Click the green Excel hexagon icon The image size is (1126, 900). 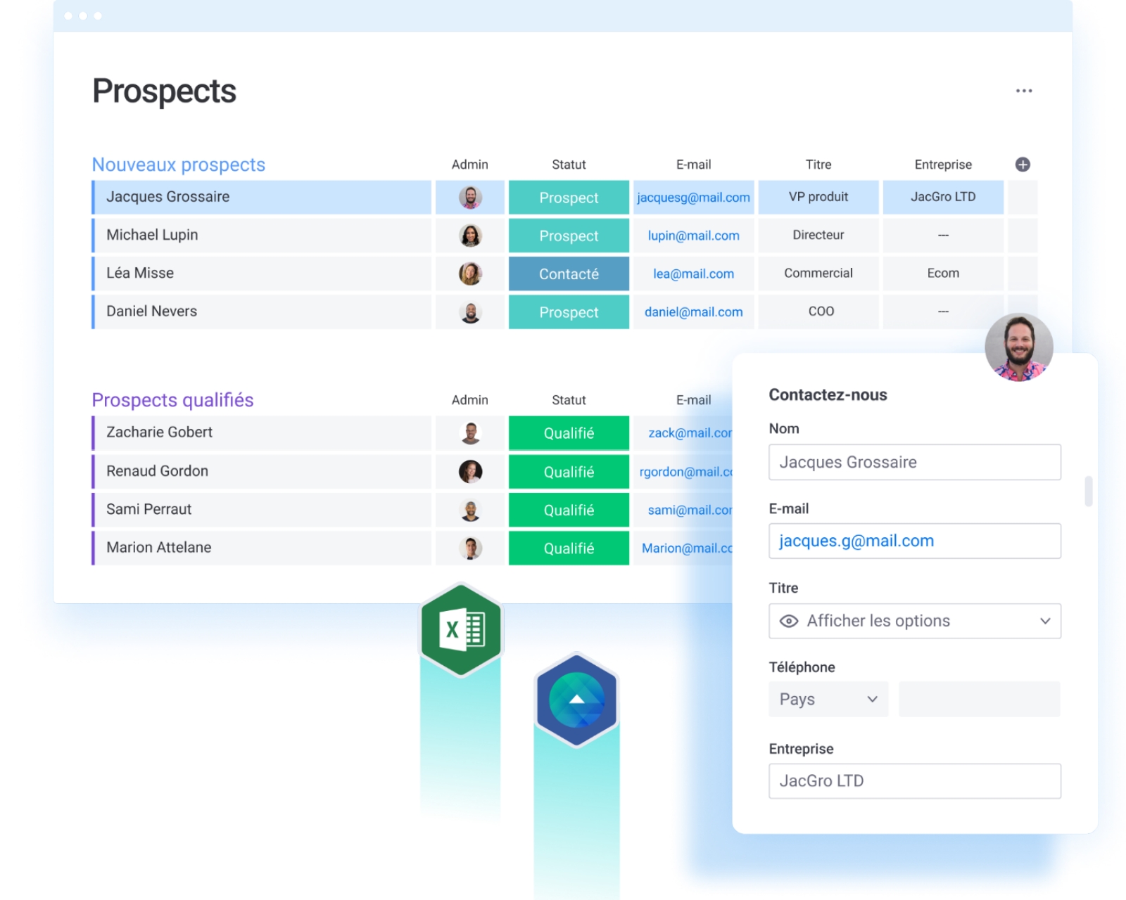tap(461, 629)
